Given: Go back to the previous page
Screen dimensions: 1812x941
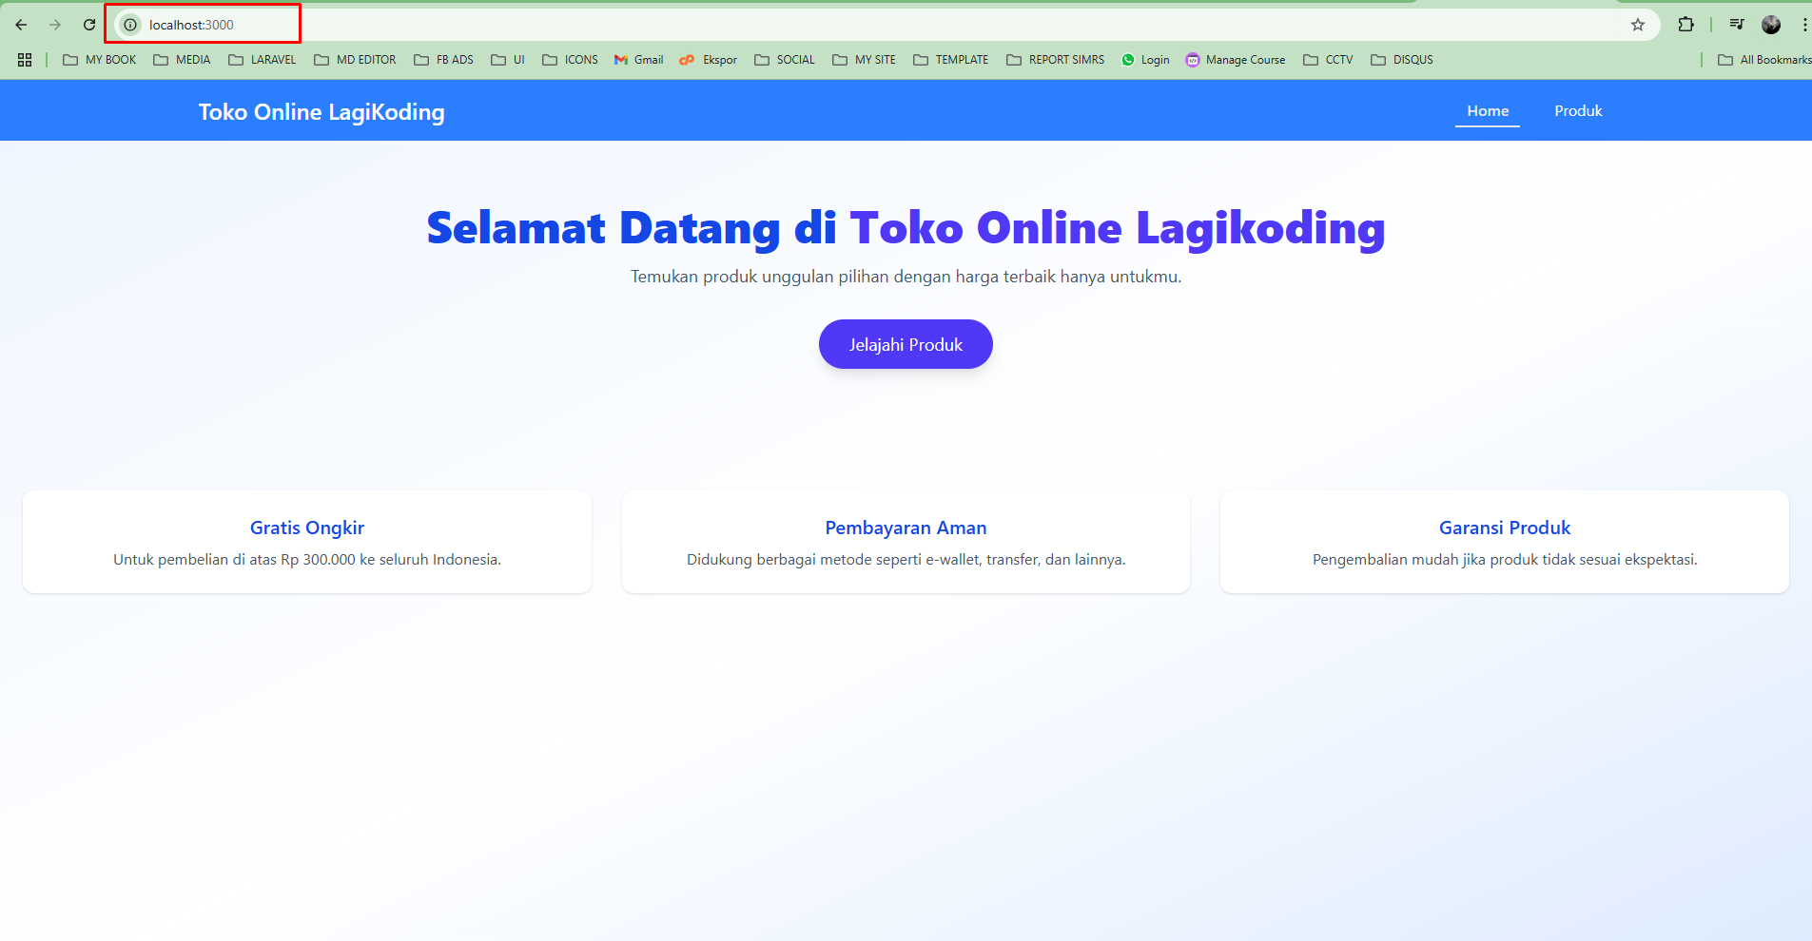Looking at the screenshot, I should 21,25.
